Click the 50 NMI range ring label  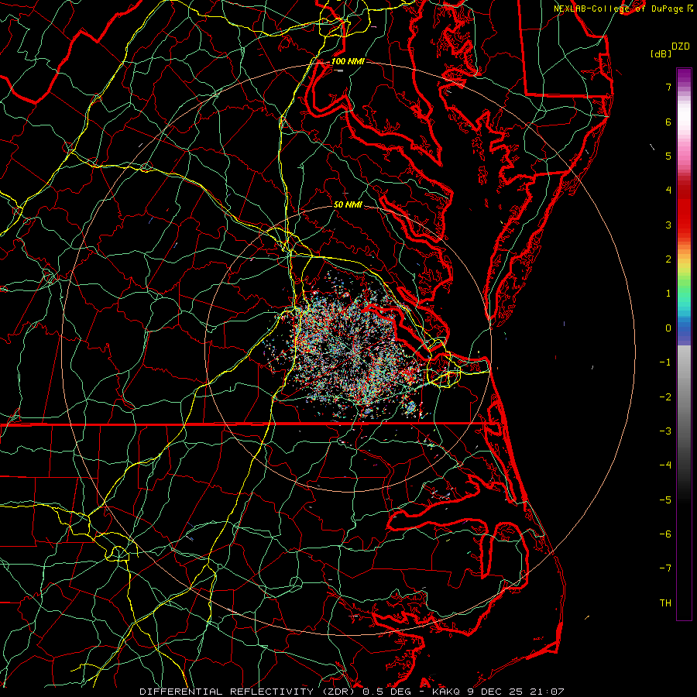coord(348,204)
